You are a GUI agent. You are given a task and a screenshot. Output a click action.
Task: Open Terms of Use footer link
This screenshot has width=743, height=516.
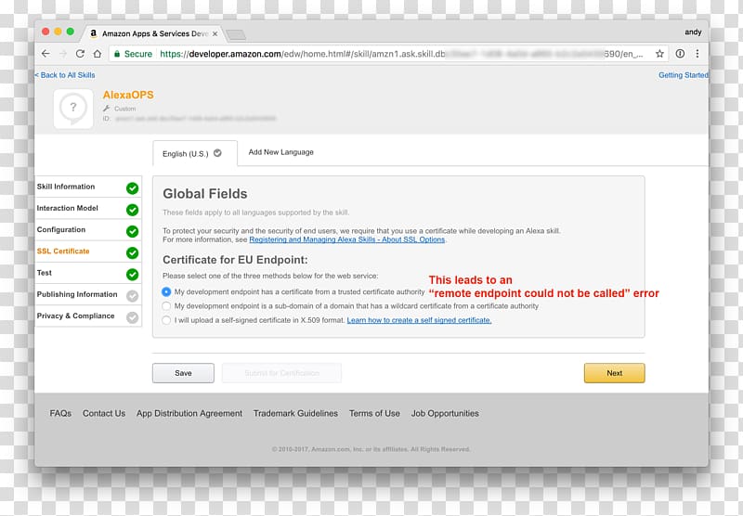click(374, 413)
